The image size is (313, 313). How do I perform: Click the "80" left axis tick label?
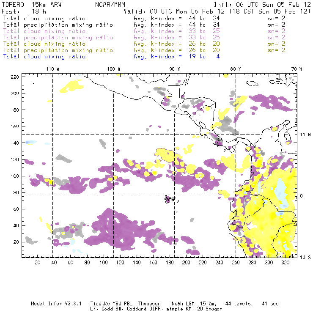click(16, 192)
